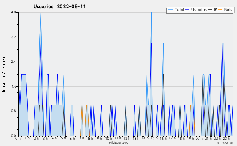Click the '9 h' x-axis label

99,139
